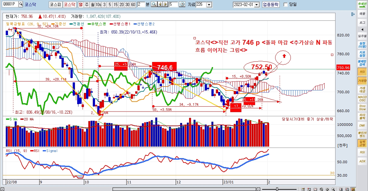Click the line chart icon in bottom toolbar
Viewport: 368px width, 191px height.
click(x=315, y=189)
